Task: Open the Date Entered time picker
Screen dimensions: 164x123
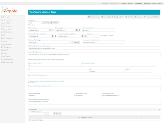Action: (53, 30)
